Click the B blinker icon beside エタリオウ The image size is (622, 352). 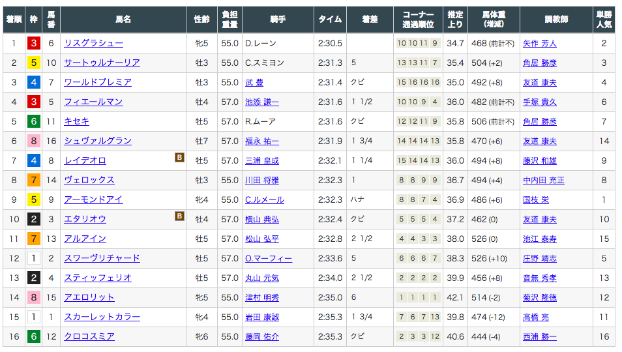tap(179, 216)
